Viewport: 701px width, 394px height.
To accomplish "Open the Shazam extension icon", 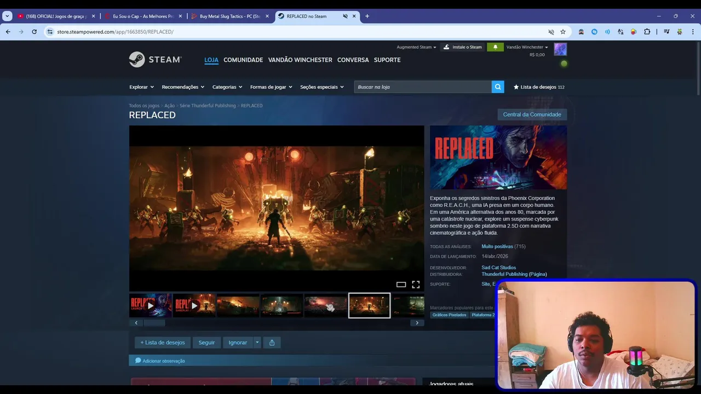I will pyautogui.click(x=594, y=32).
